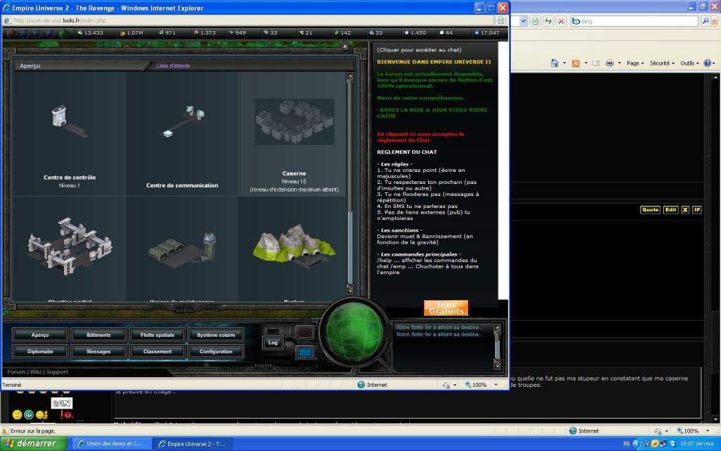Click the blue monitor screen icon
Image resolution: width=721 pixels, height=451 pixels.
304,352
